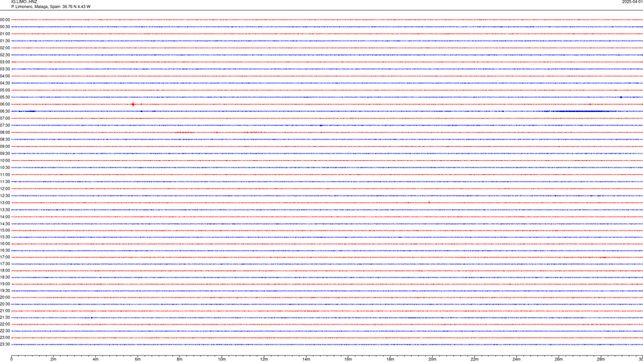
Task: Click the 09:00 trace label
Action: click(x=5, y=147)
